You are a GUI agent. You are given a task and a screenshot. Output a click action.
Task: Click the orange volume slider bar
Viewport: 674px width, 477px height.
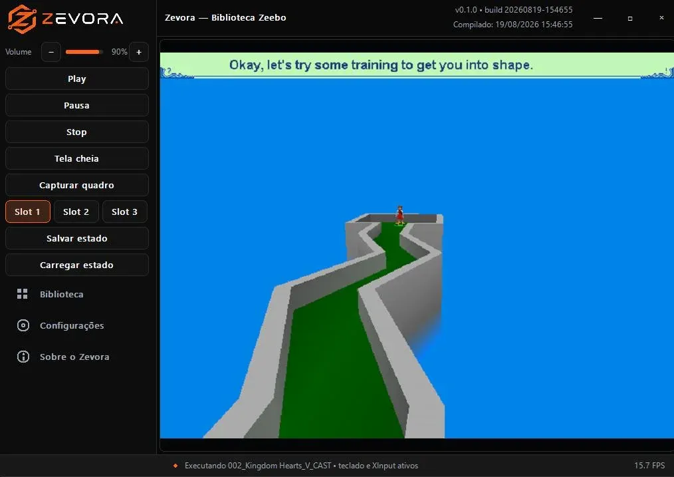click(x=84, y=52)
